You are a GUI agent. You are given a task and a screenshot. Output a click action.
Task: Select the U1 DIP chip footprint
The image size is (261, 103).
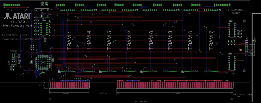click(x=44, y=29)
